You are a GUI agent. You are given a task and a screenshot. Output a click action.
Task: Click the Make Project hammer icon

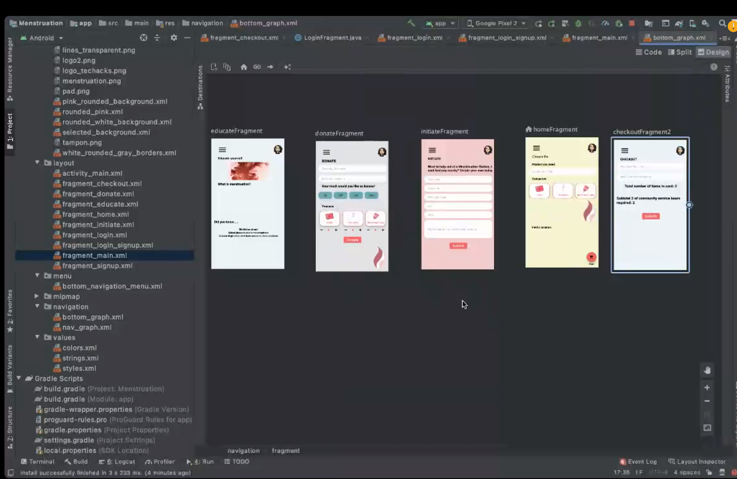click(411, 24)
